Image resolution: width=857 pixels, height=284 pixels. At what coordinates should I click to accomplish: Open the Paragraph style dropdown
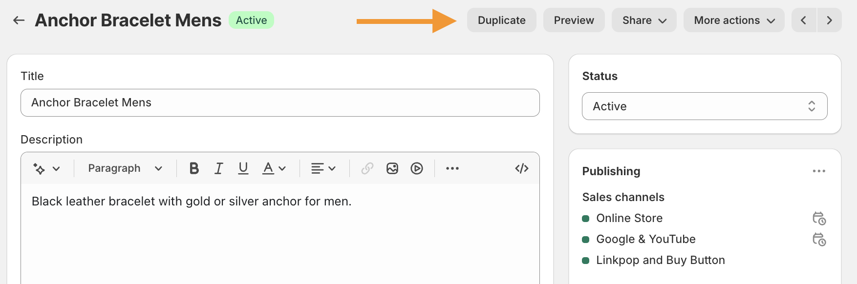pos(125,168)
